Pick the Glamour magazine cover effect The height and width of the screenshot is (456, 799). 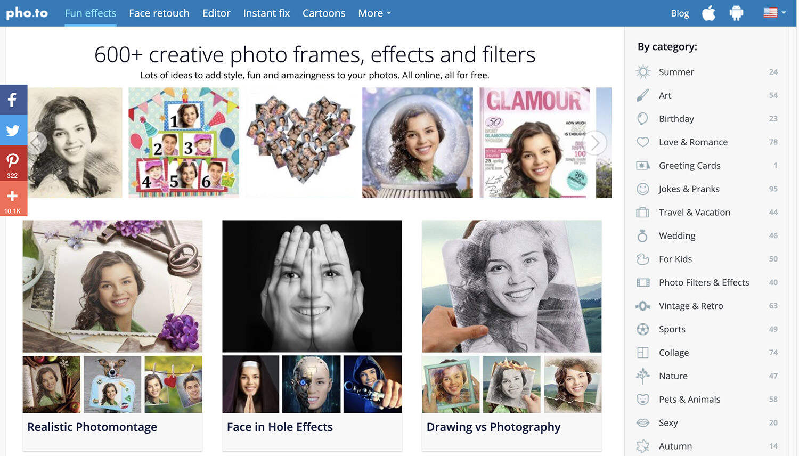point(534,143)
